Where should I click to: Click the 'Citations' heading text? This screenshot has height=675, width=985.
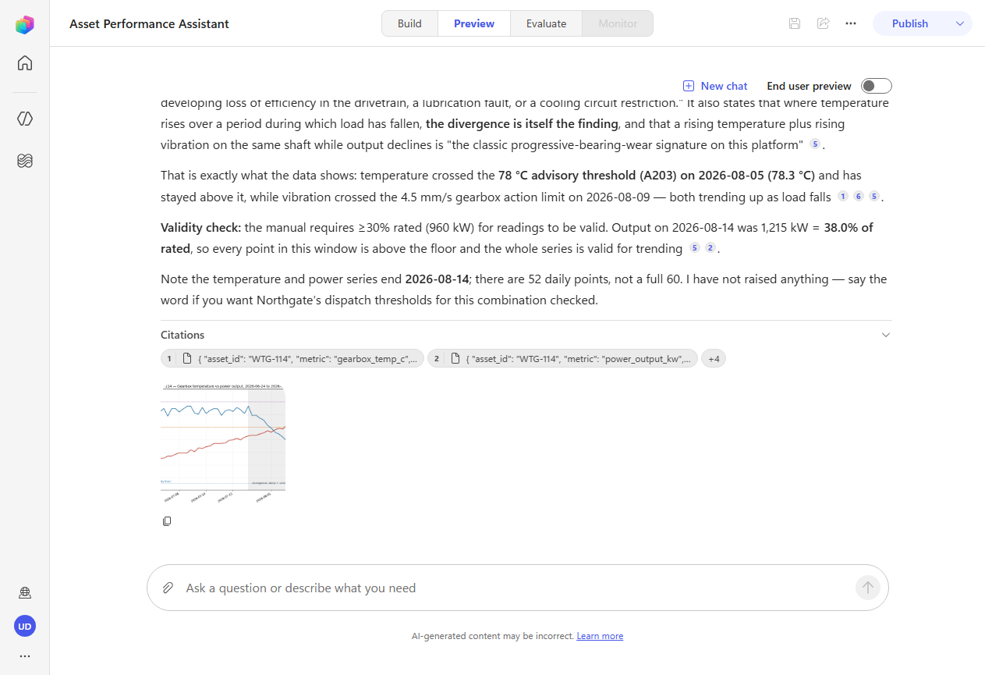(x=182, y=335)
